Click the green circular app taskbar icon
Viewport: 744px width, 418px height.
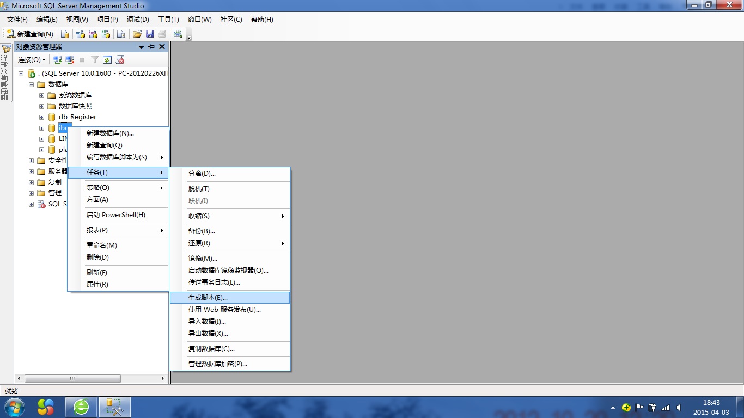[x=81, y=407]
